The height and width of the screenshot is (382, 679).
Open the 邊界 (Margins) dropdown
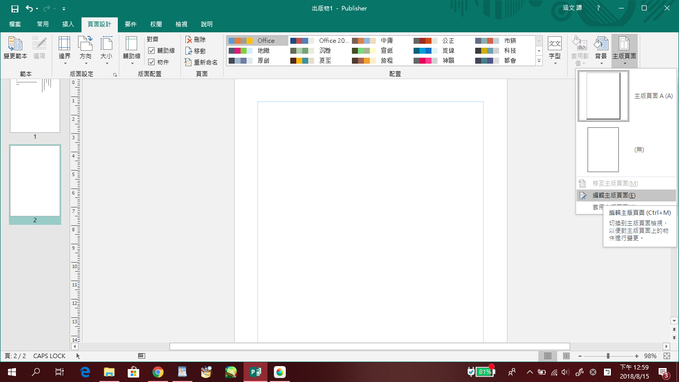65,49
